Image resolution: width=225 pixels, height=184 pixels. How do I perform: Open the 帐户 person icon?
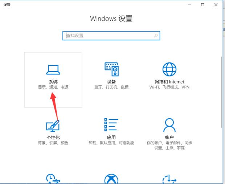tap(169, 125)
